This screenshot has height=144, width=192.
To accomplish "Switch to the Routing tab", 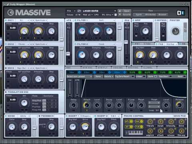I will (134, 68).
